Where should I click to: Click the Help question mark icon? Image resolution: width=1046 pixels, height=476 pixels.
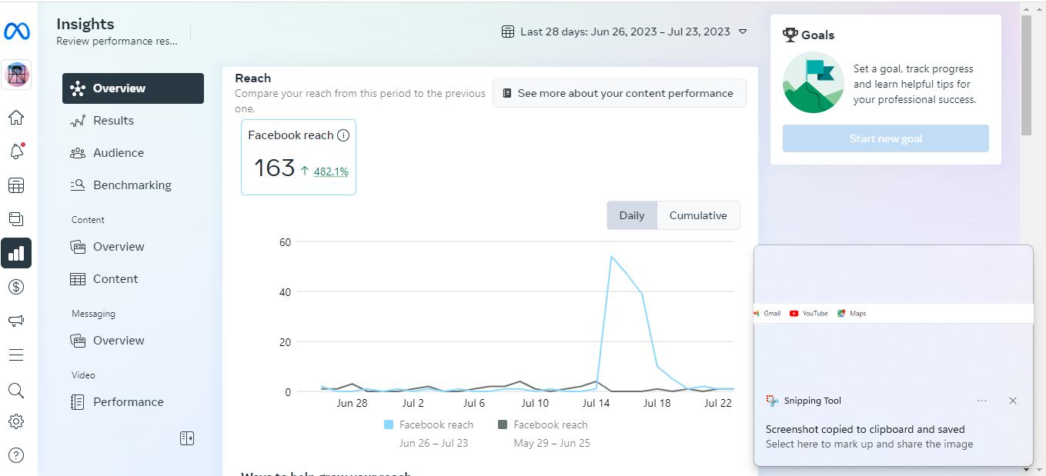tap(16, 455)
